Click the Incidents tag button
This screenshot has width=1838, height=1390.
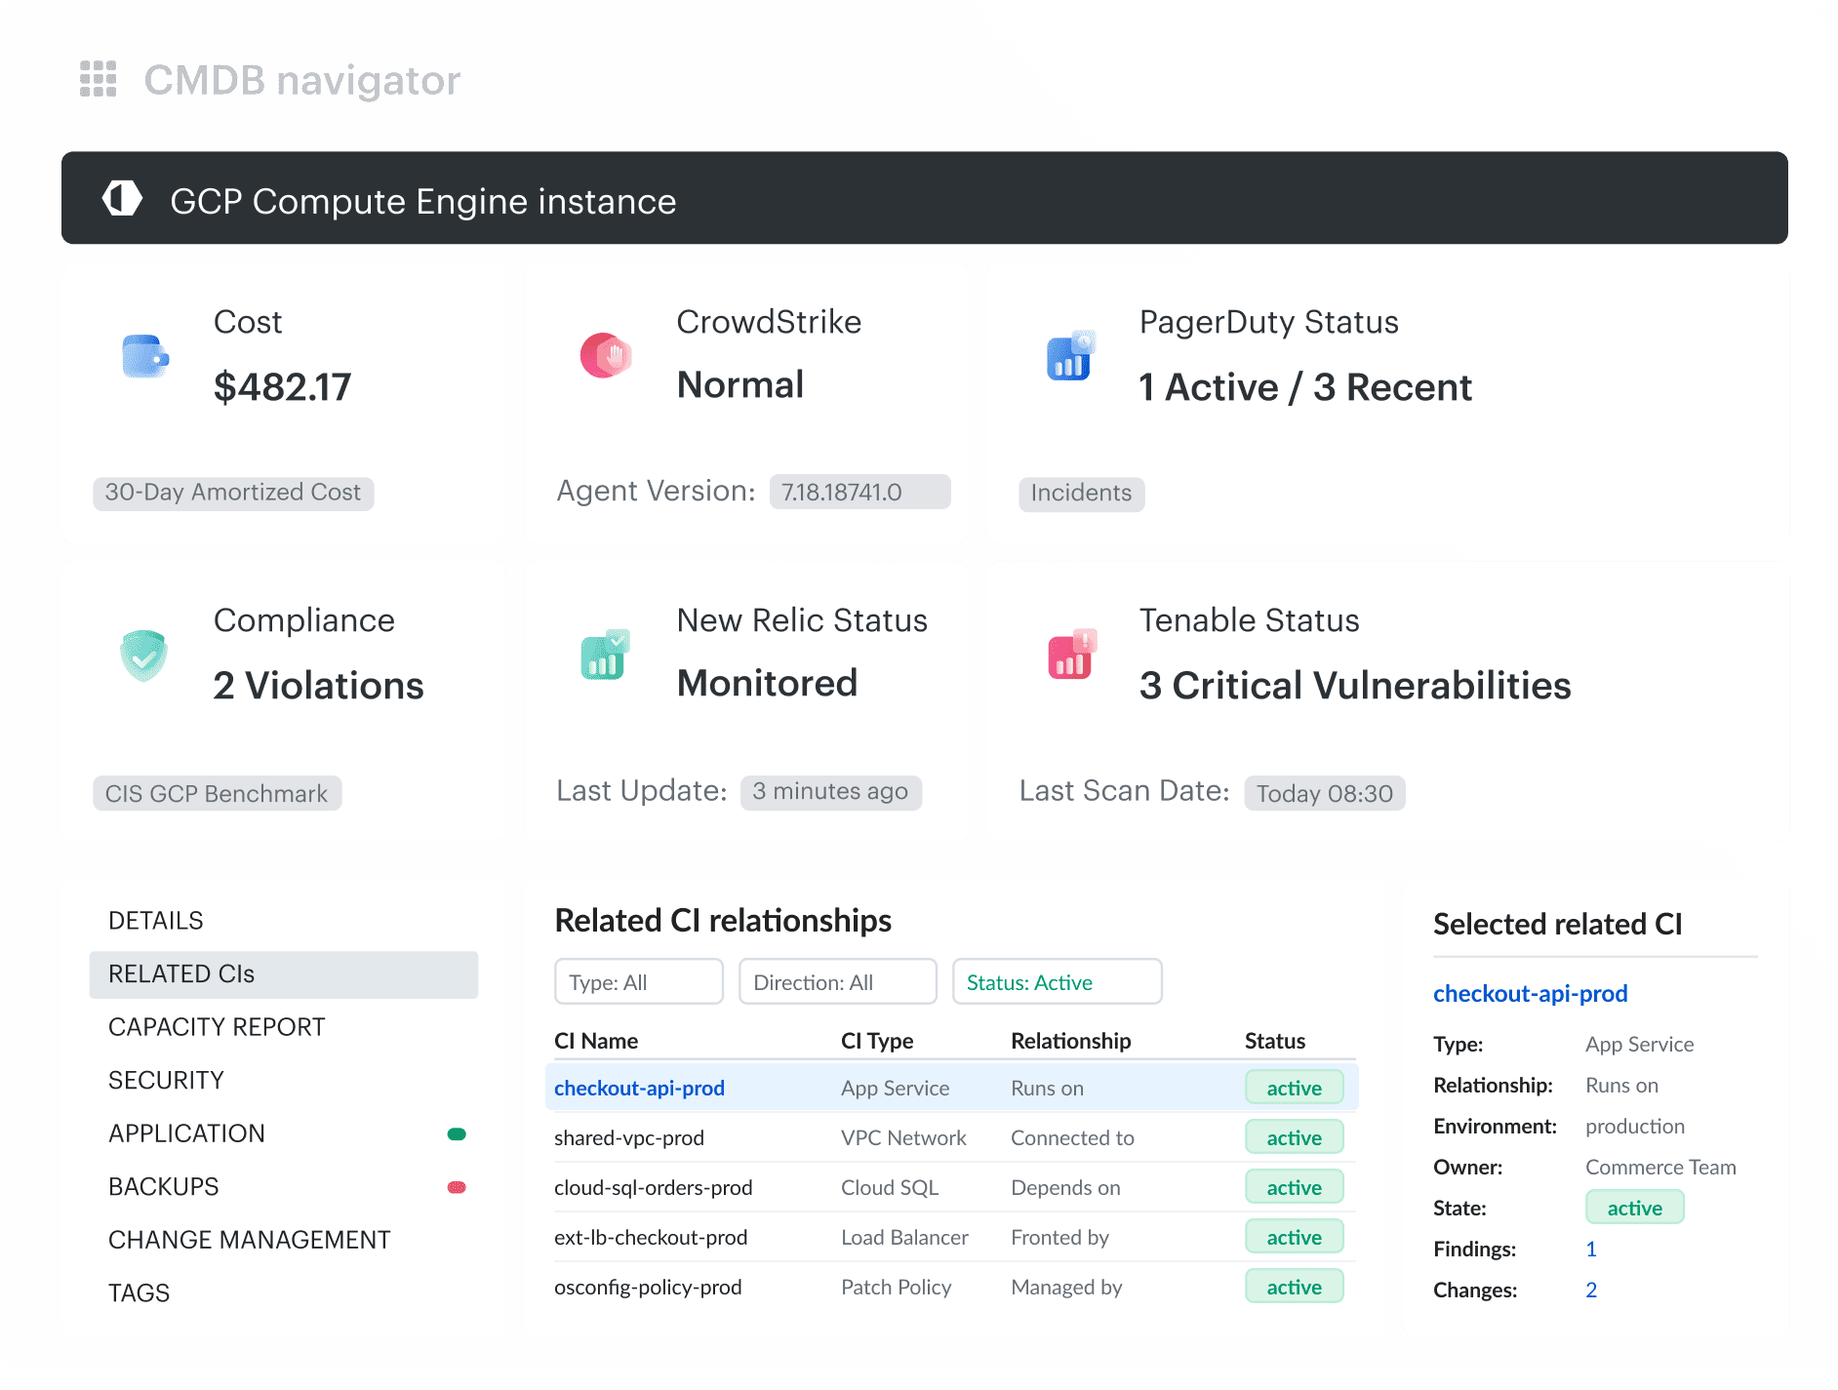[1081, 494]
